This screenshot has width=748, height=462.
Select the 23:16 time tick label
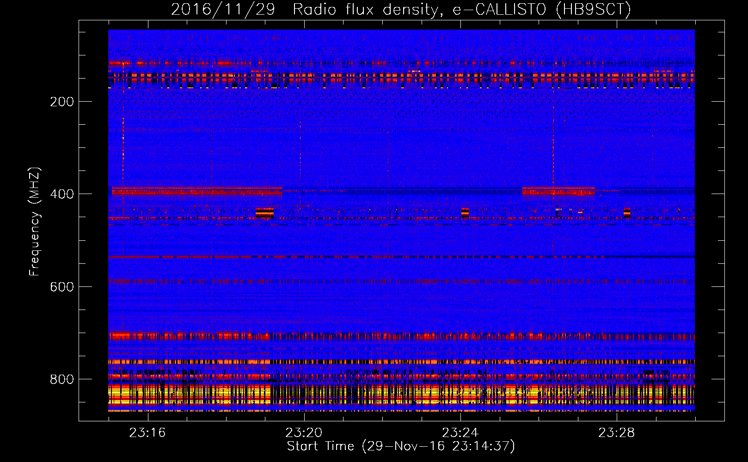click(x=147, y=433)
